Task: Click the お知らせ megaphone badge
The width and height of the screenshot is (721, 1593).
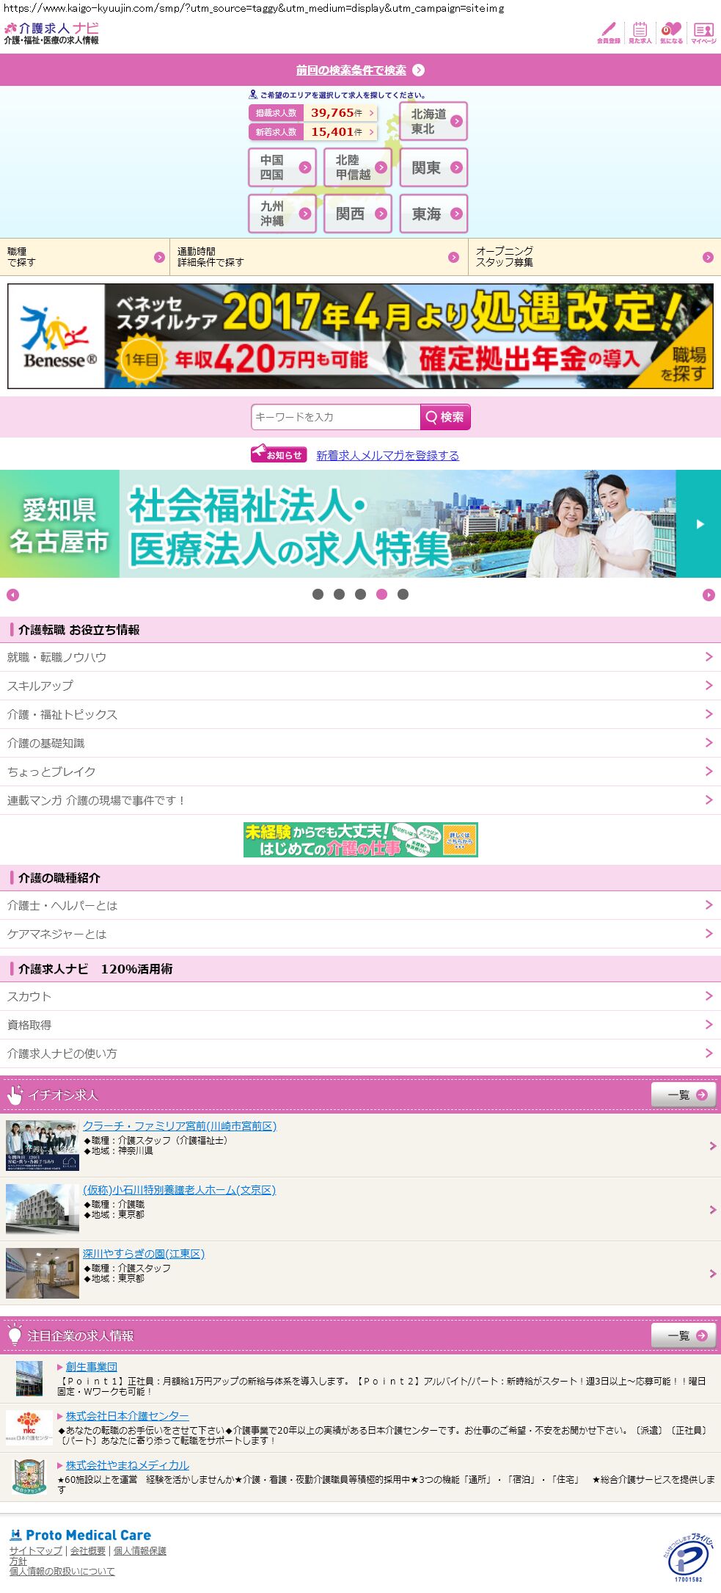Action: (279, 454)
